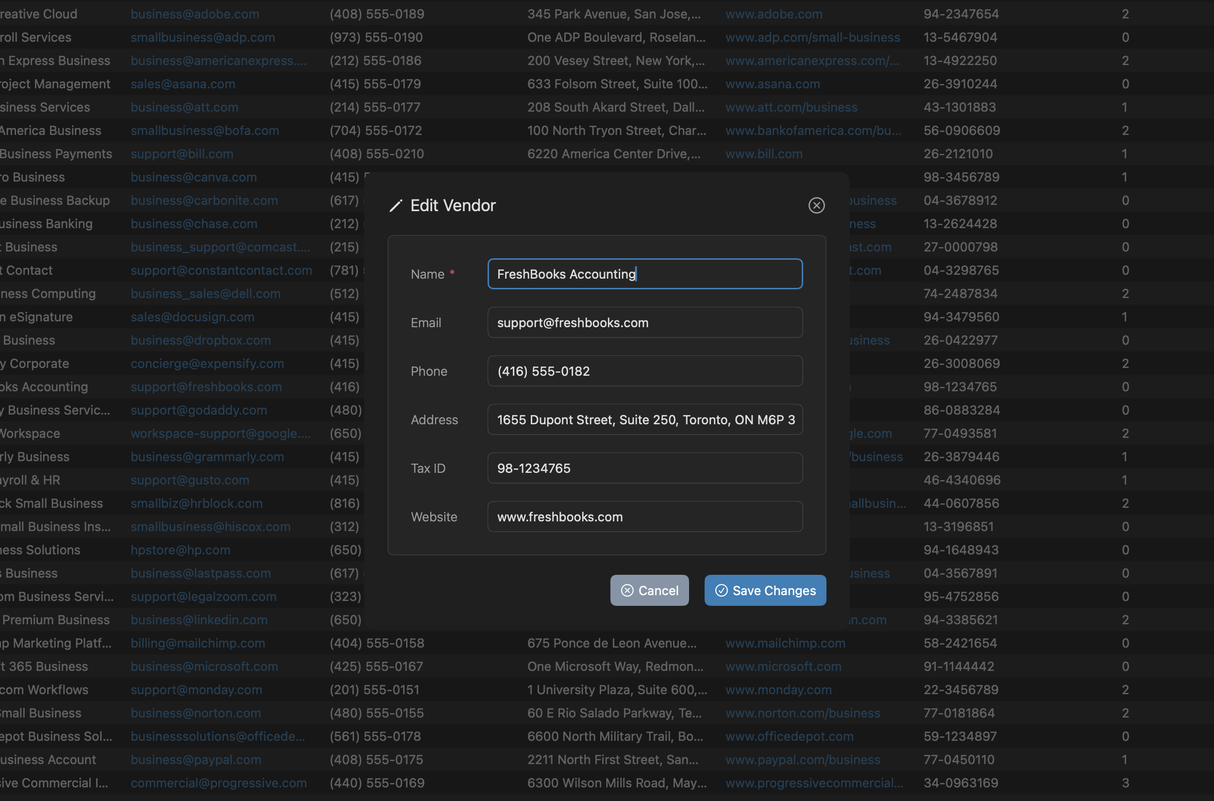
Task: Click the Name input field
Action: tap(644, 274)
